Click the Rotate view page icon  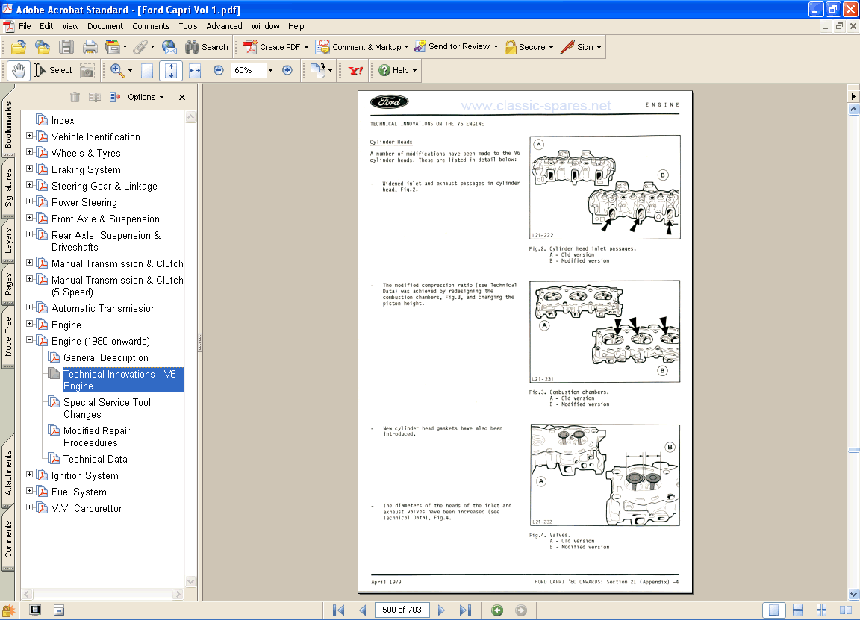point(317,70)
